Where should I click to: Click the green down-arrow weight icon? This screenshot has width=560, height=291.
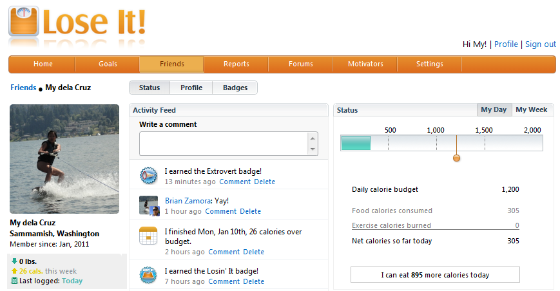click(x=14, y=261)
